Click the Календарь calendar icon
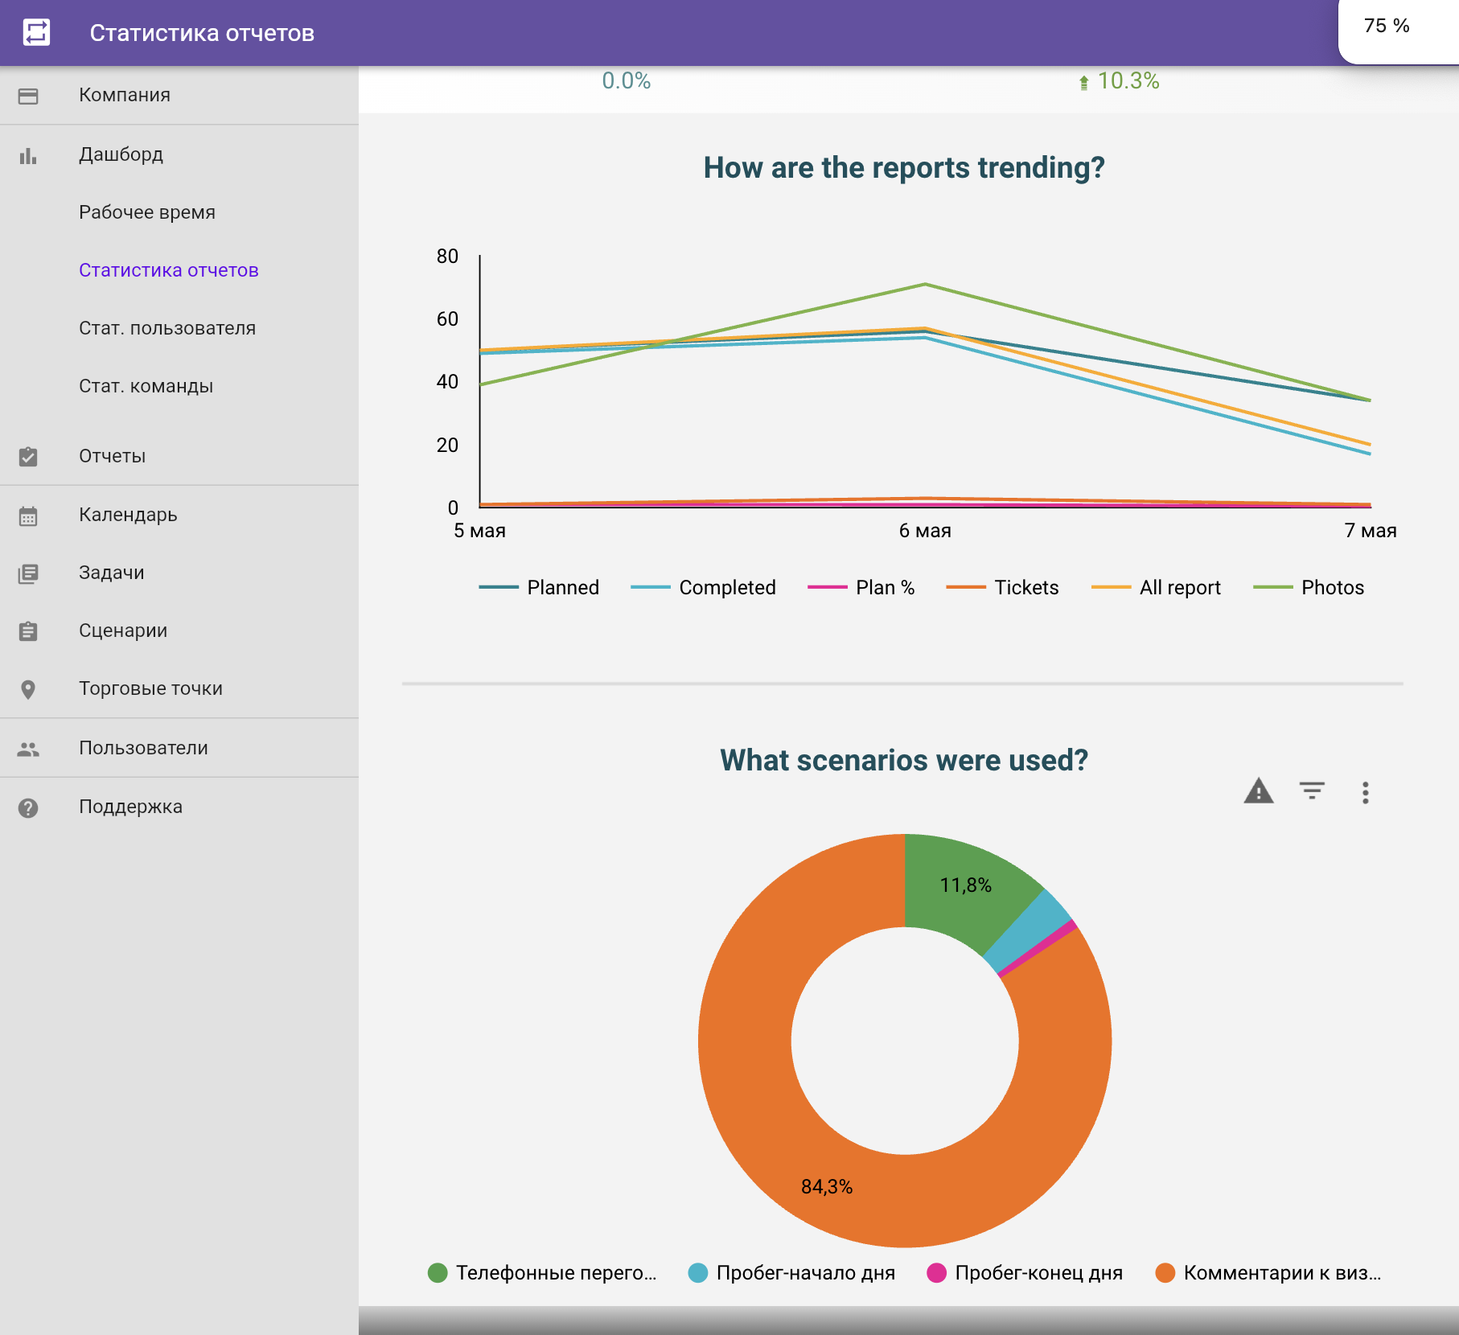The height and width of the screenshot is (1335, 1459). pyautogui.click(x=28, y=516)
